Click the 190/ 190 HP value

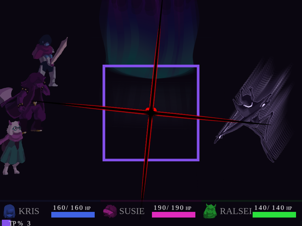coord(172,208)
